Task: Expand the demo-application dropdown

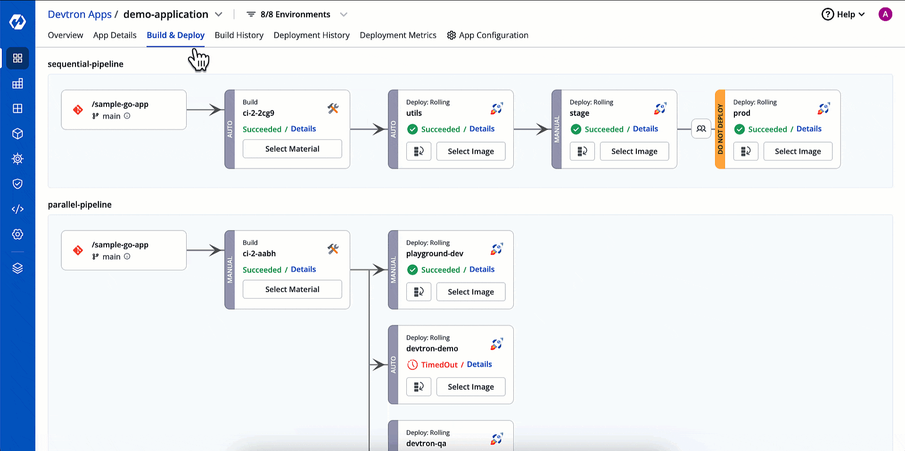Action: pos(218,14)
